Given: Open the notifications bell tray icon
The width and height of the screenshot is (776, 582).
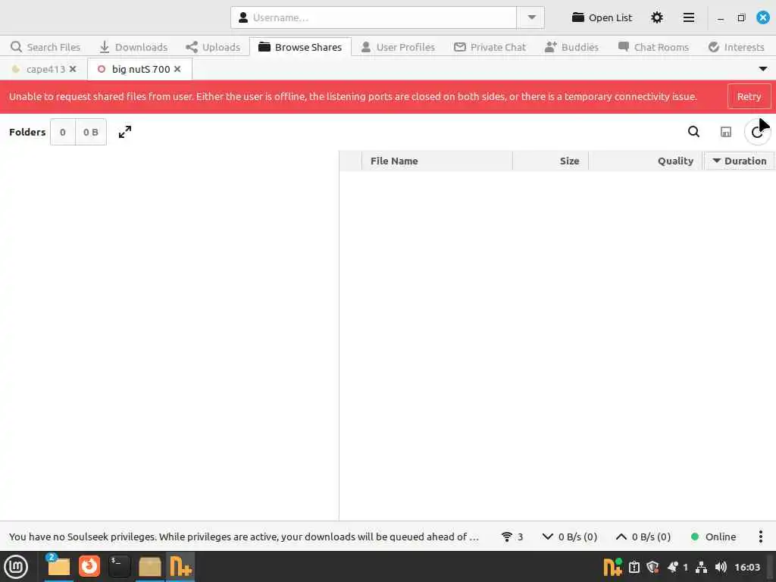Looking at the screenshot, I should point(673,567).
